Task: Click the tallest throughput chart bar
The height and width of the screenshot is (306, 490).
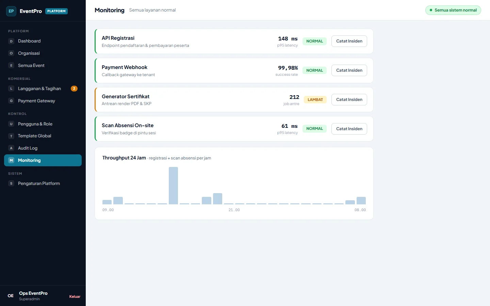Action: click(x=173, y=186)
